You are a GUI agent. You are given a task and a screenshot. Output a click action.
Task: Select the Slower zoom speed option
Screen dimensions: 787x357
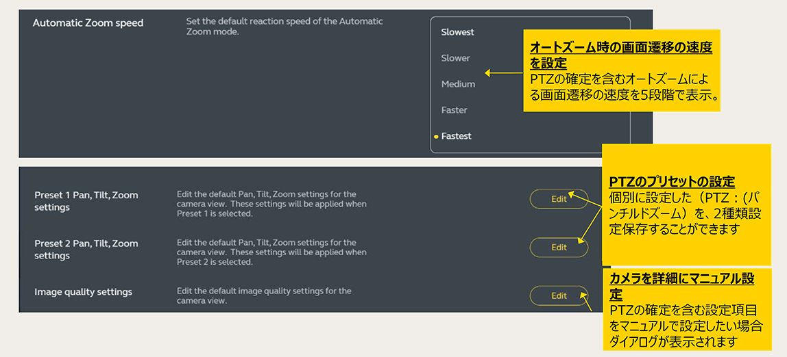point(455,58)
